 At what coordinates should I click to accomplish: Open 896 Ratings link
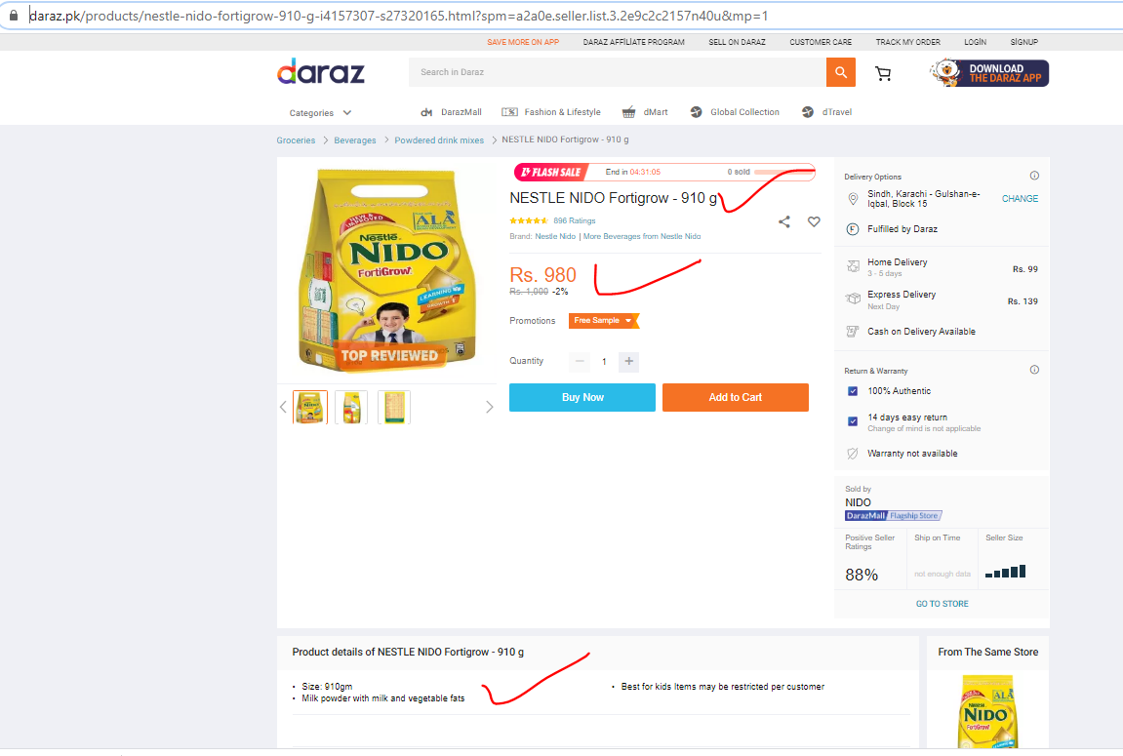point(575,221)
